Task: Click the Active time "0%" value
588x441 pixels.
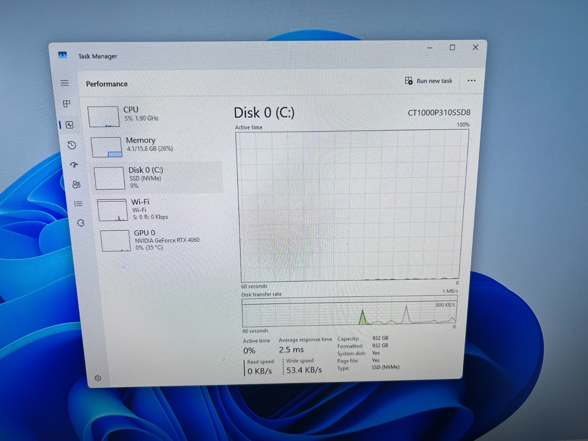Action: [249, 351]
